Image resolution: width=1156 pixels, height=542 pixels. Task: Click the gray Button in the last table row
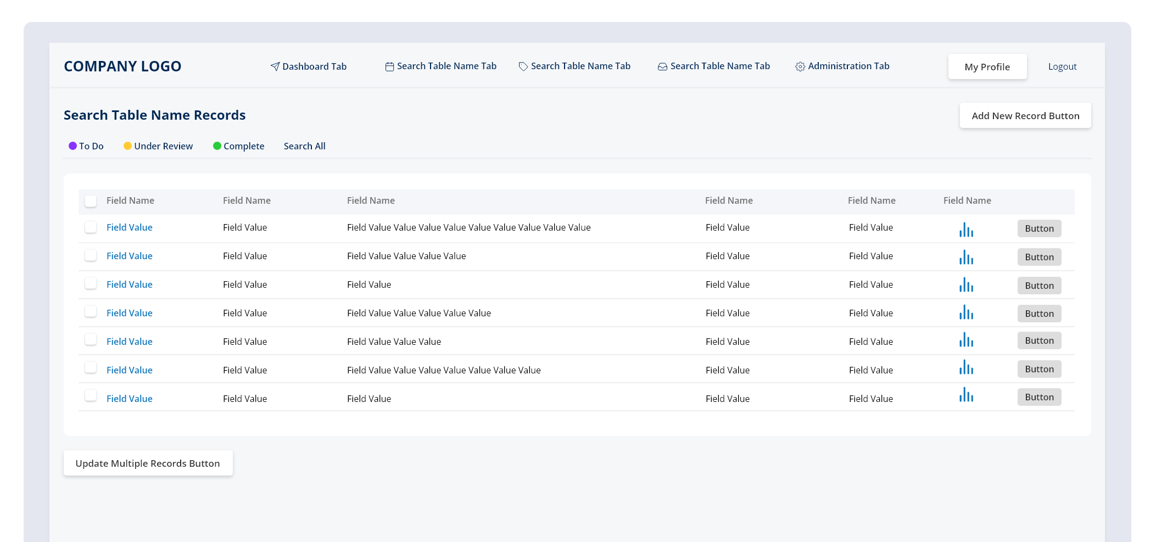click(1039, 397)
